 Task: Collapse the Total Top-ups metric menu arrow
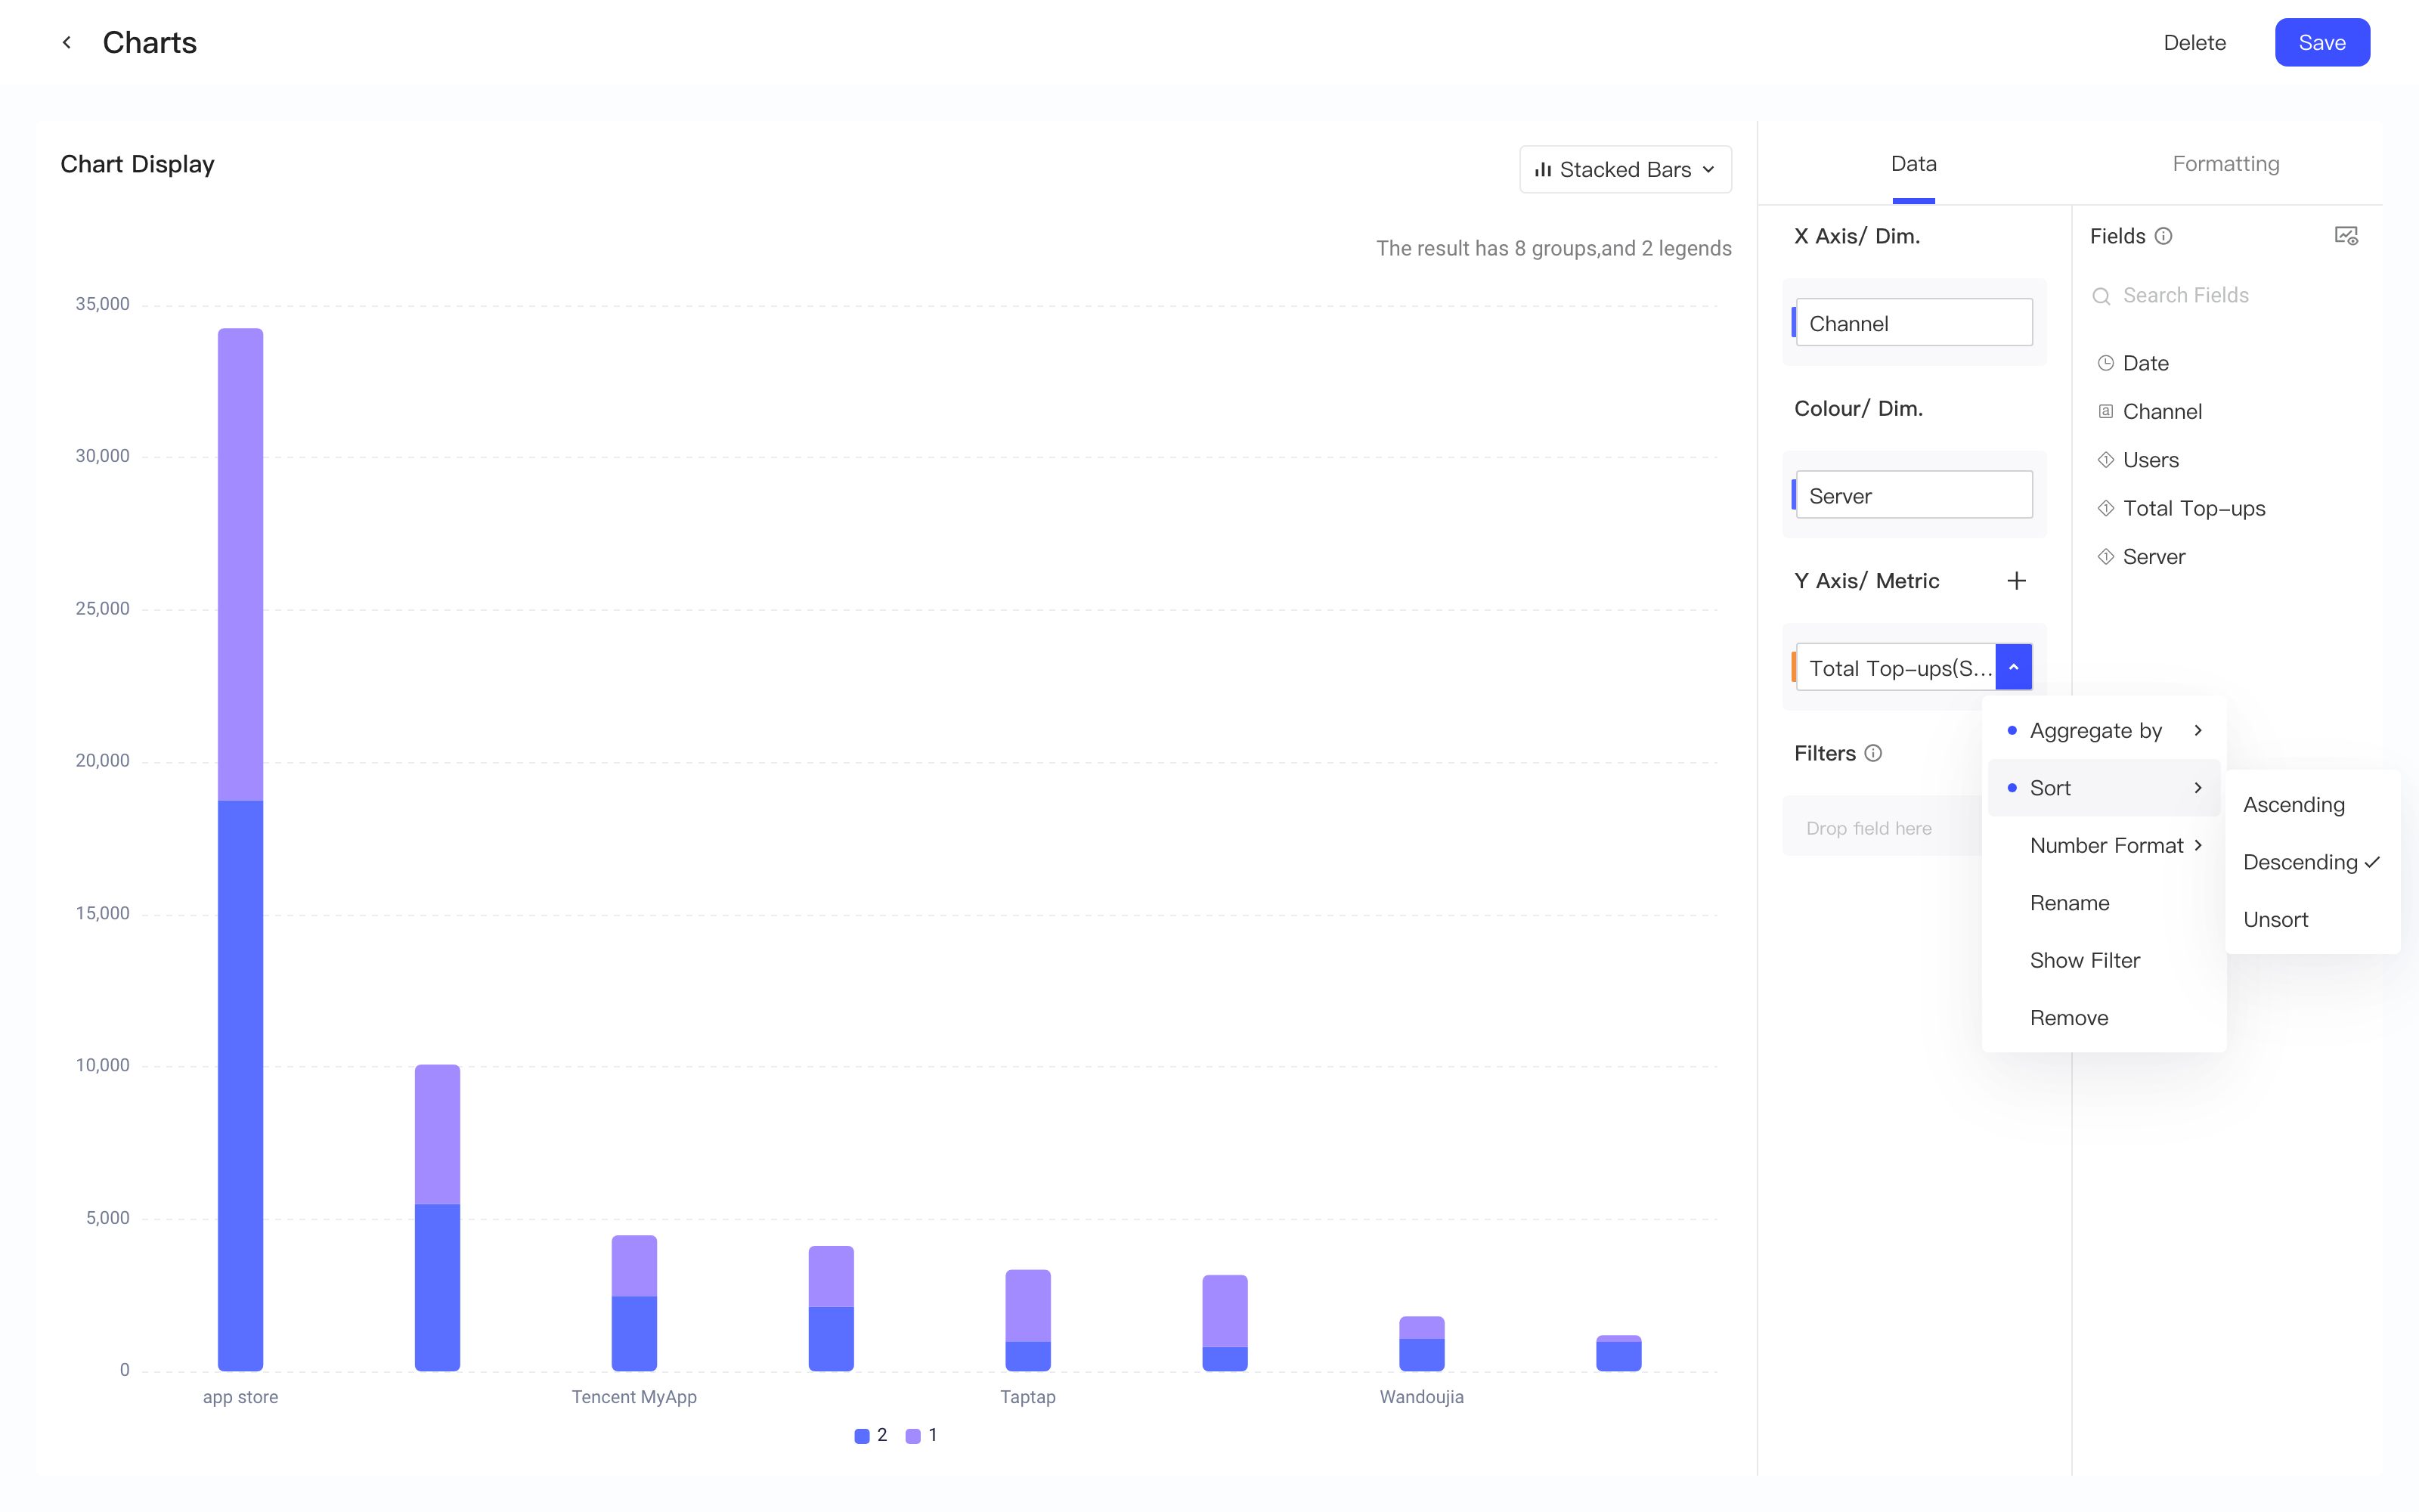coord(2013,667)
